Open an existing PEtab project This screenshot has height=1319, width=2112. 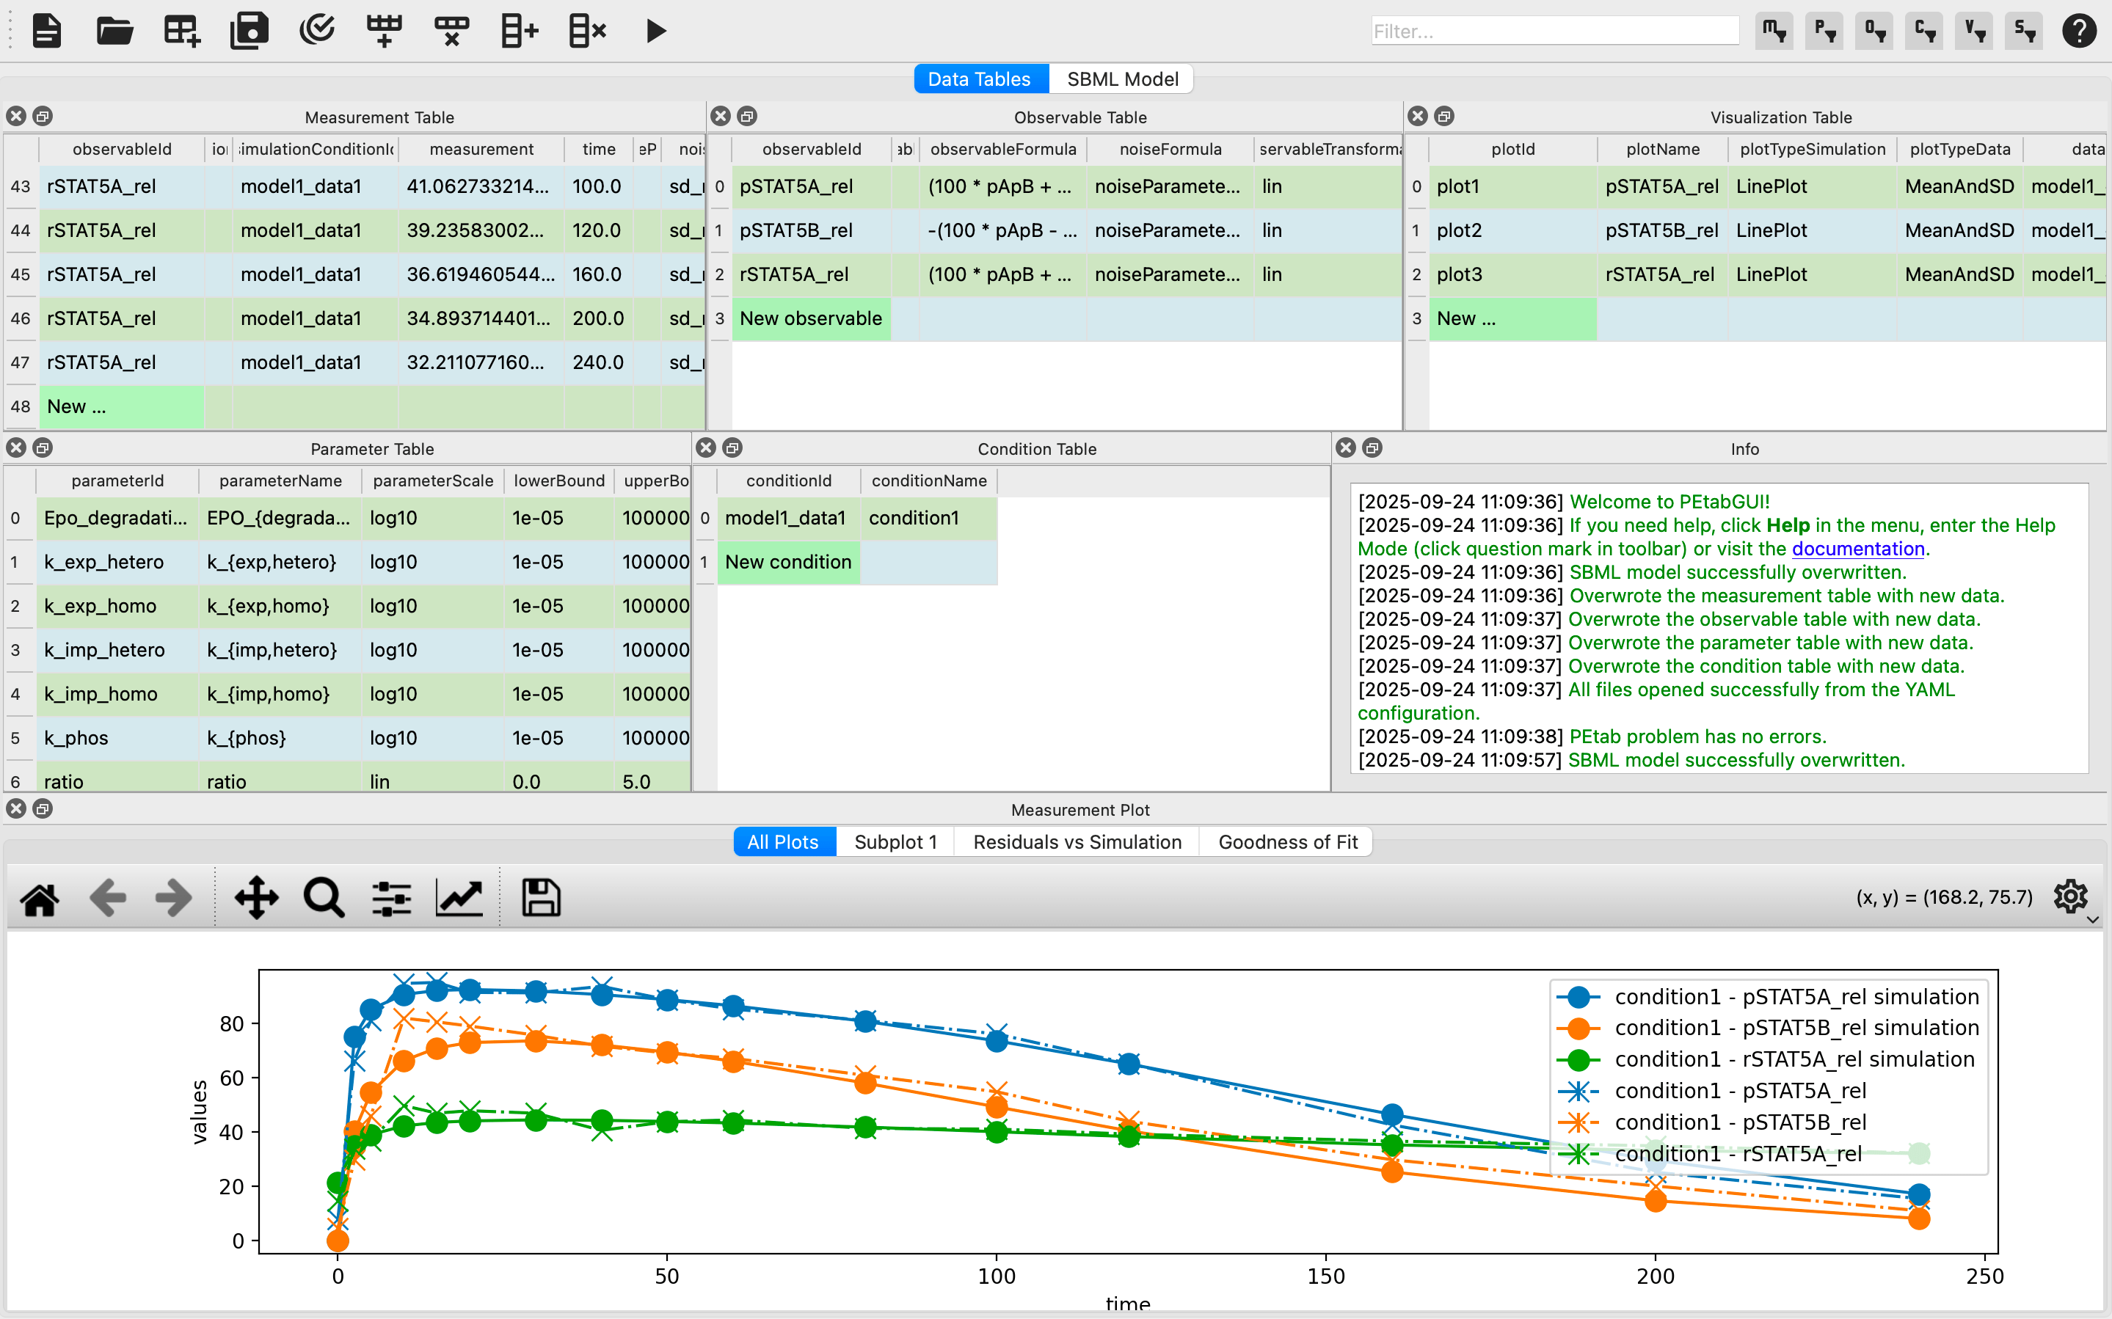(x=114, y=31)
